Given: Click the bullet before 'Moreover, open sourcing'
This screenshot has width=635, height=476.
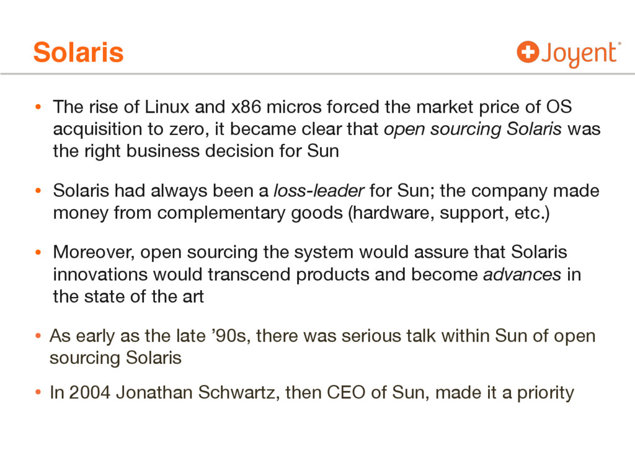Looking at the screenshot, I should coord(38,252).
